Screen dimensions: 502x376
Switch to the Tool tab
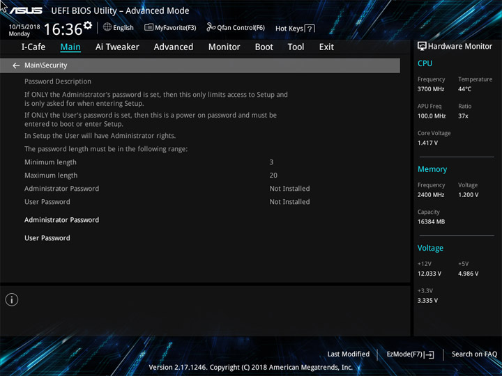click(296, 47)
